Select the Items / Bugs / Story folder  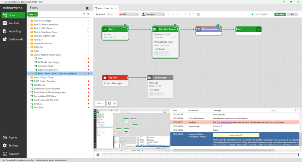click(43, 77)
